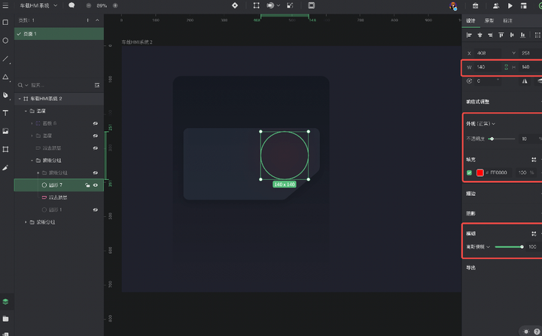542x336 pixels.
Task: Switch to the 设计 design tab
Action: point(470,21)
